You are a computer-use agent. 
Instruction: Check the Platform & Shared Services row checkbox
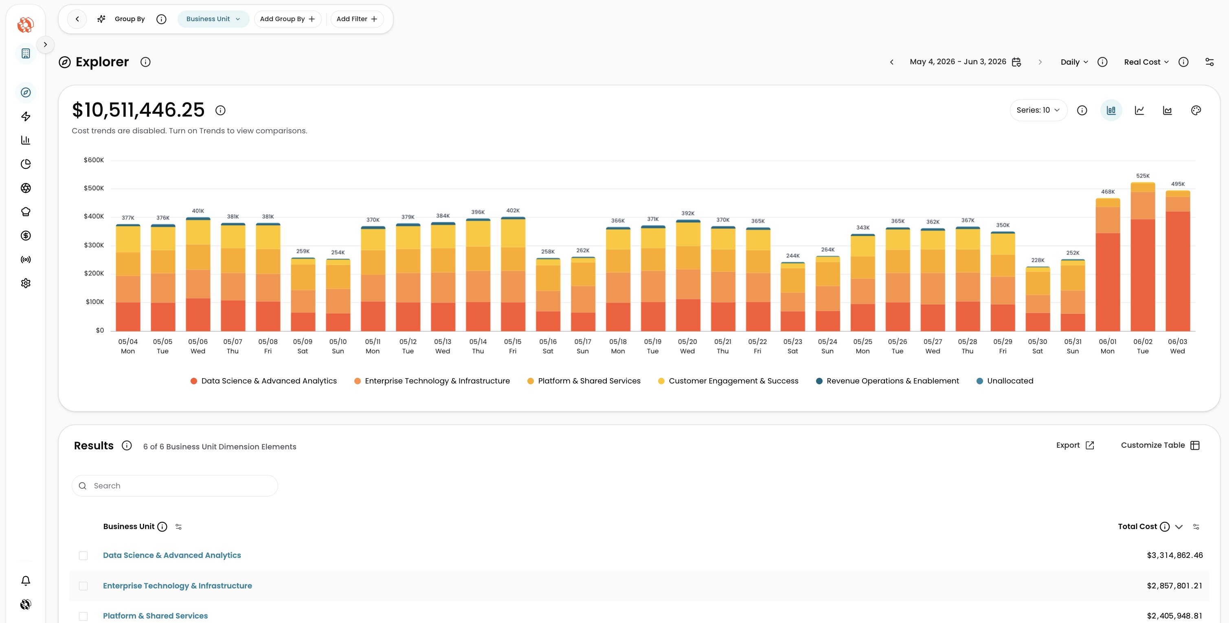pos(83,616)
